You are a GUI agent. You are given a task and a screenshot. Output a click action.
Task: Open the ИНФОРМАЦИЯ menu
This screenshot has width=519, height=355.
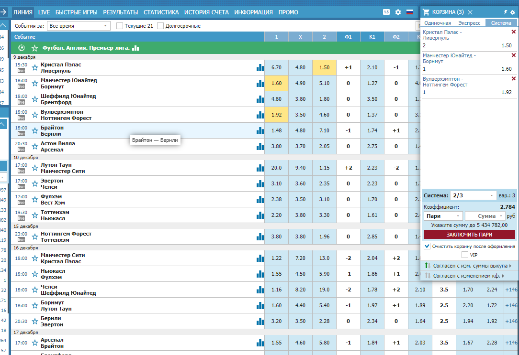coord(254,12)
